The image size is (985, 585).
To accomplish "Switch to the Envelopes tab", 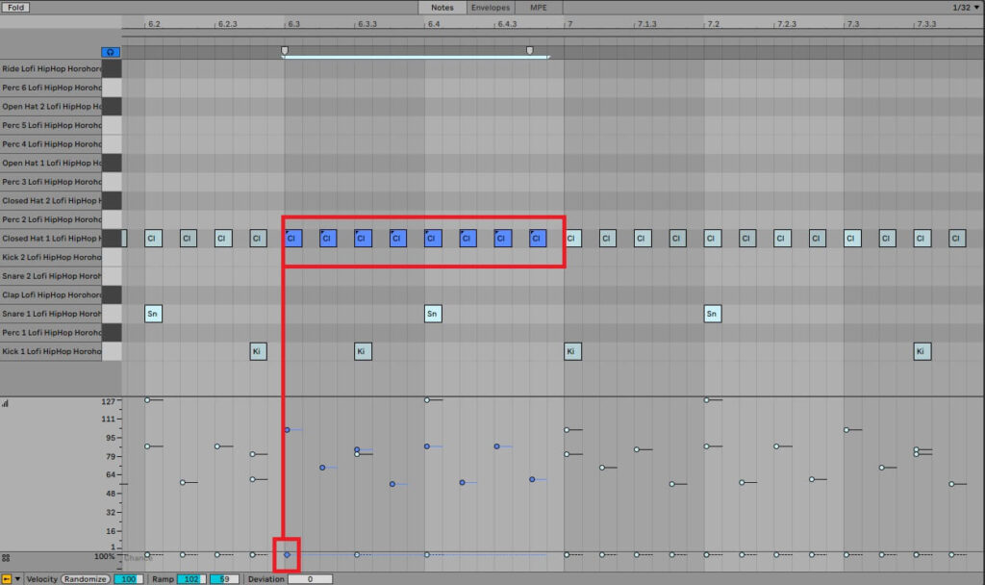I will (x=491, y=7).
